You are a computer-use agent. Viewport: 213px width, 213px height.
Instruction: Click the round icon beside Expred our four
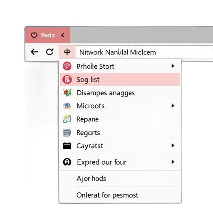(x=67, y=162)
